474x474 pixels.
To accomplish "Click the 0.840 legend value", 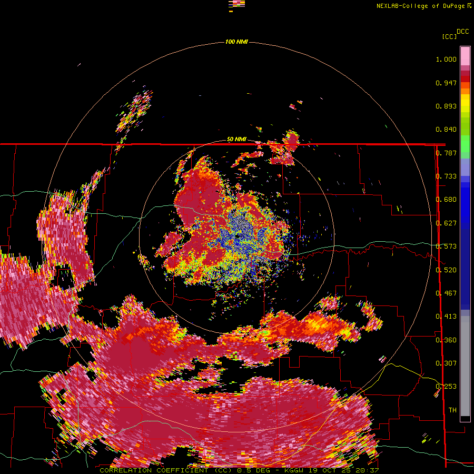I will pyautogui.click(x=446, y=130).
